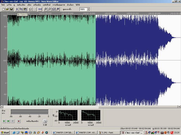Create a new audio file
This screenshot has width=181, height=135.
3,9
